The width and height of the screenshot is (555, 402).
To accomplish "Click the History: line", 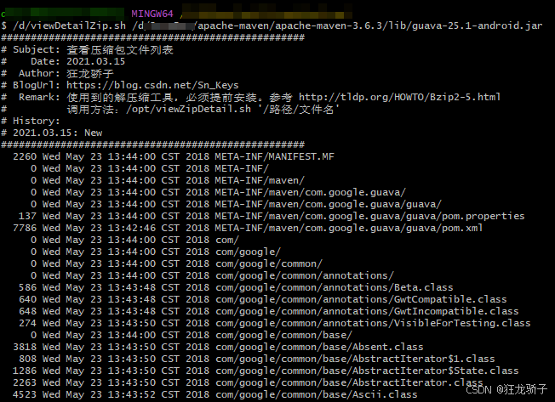I will coord(31,121).
